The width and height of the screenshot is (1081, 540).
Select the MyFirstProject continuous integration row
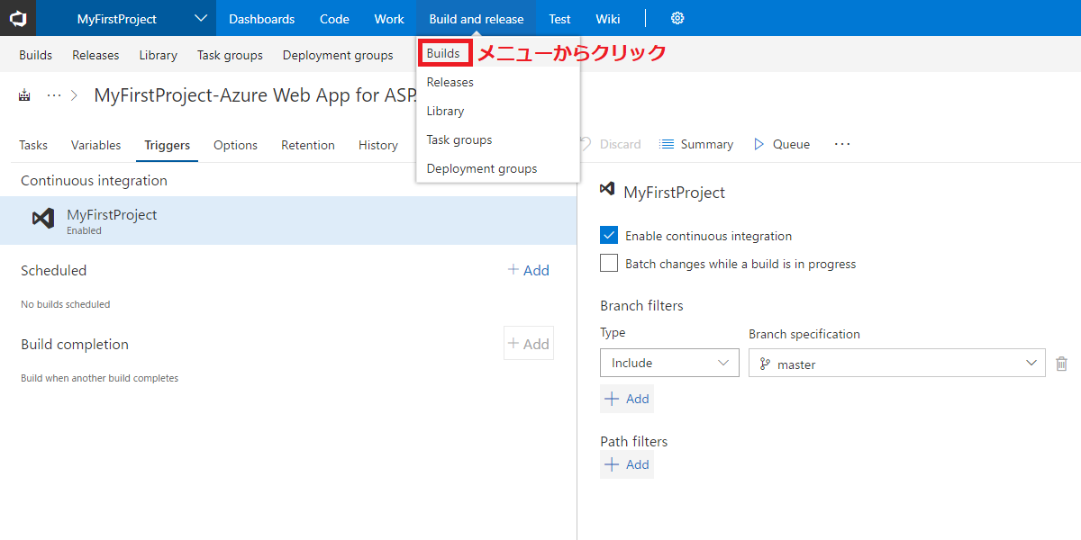pos(288,220)
